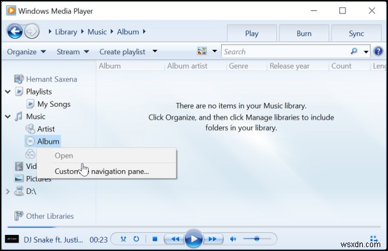Screen dimensions: 388x251
Task: Sort by the Album artist column header
Action: click(195, 66)
